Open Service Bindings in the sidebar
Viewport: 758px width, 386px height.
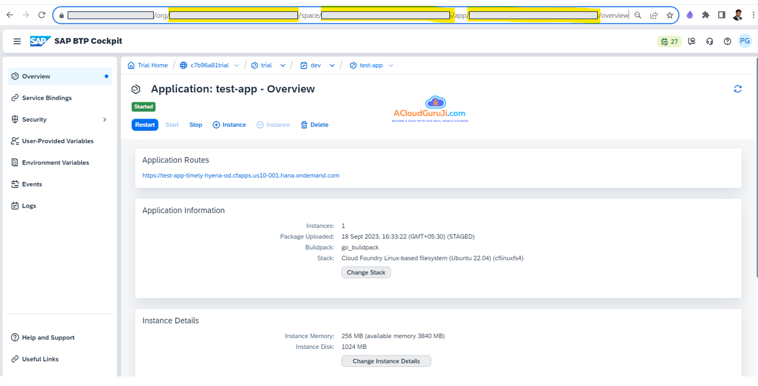[47, 98]
